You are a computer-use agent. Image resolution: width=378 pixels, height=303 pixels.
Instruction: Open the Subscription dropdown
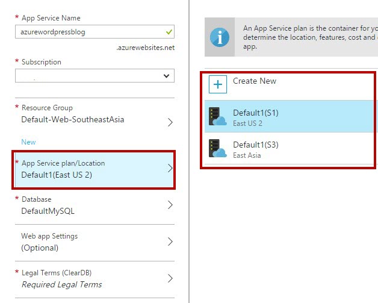pos(94,76)
